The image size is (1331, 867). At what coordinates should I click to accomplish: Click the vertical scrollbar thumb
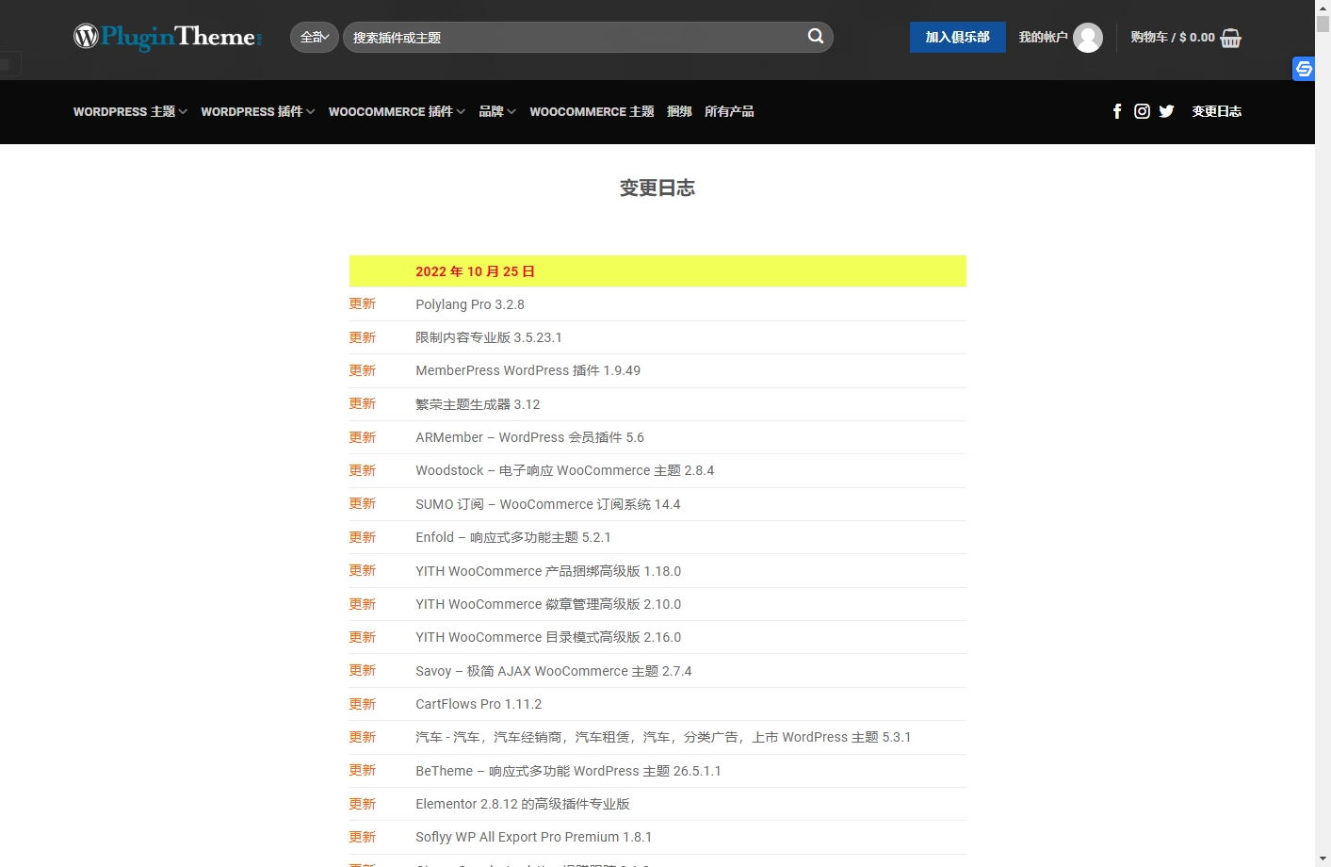pos(1323,25)
